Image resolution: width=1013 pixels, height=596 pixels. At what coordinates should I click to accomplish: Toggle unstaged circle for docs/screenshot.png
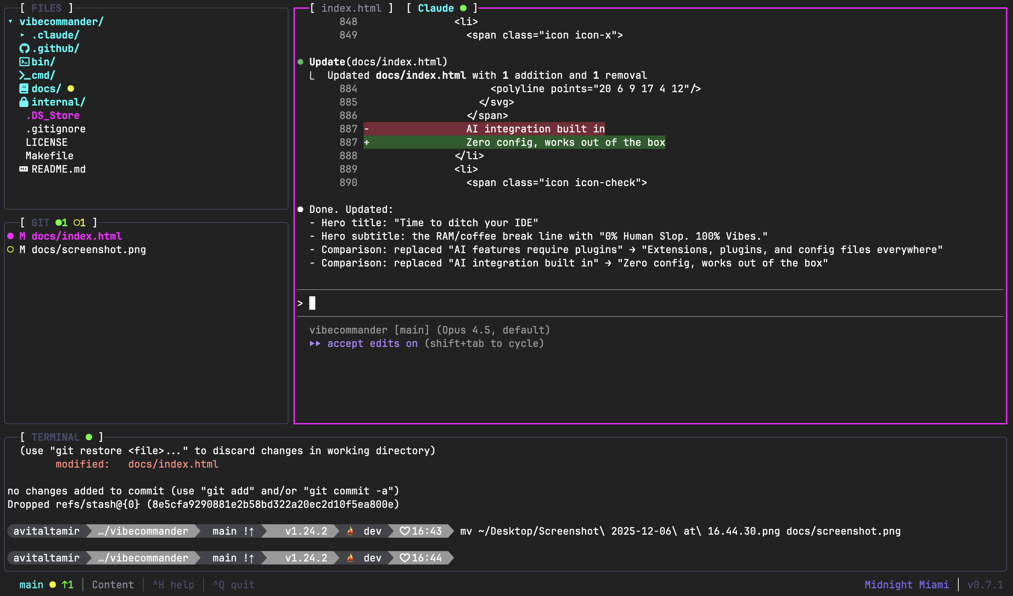click(x=11, y=249)
